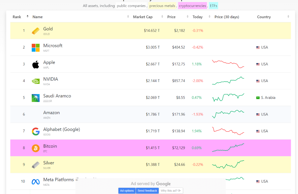The width and height of the screenshot is (298, 194).
Task: Click the USA flag in Apple row
Action: tap(258, 64)
